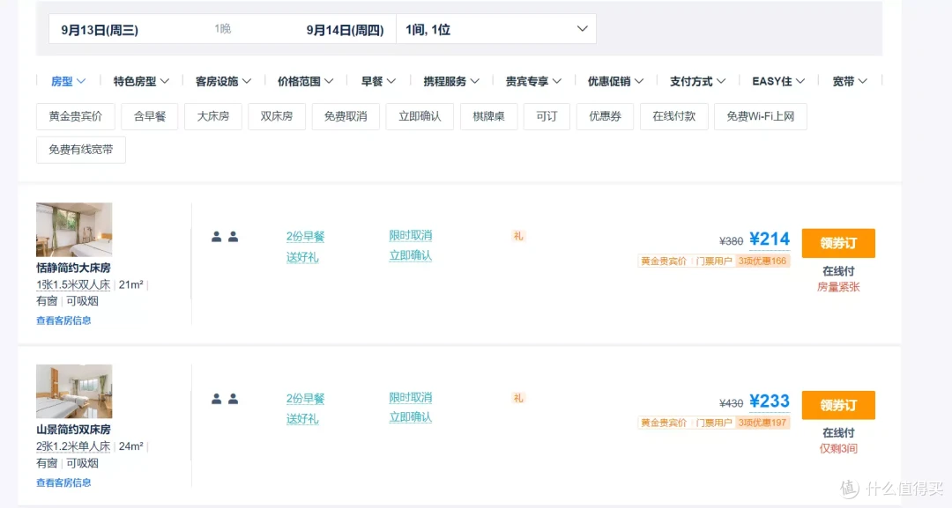Toggle the 双床房 filter chip

(277, 116)
